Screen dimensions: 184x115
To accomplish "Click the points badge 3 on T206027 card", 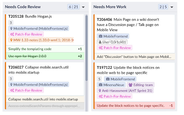I will click(x=11, y=79).
